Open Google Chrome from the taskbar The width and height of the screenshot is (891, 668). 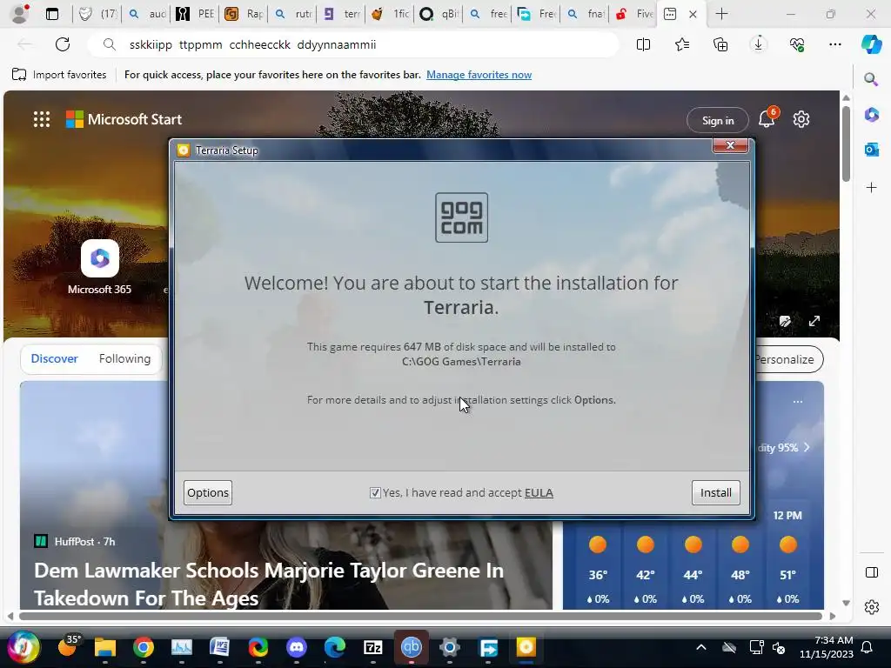click(144, 647)
